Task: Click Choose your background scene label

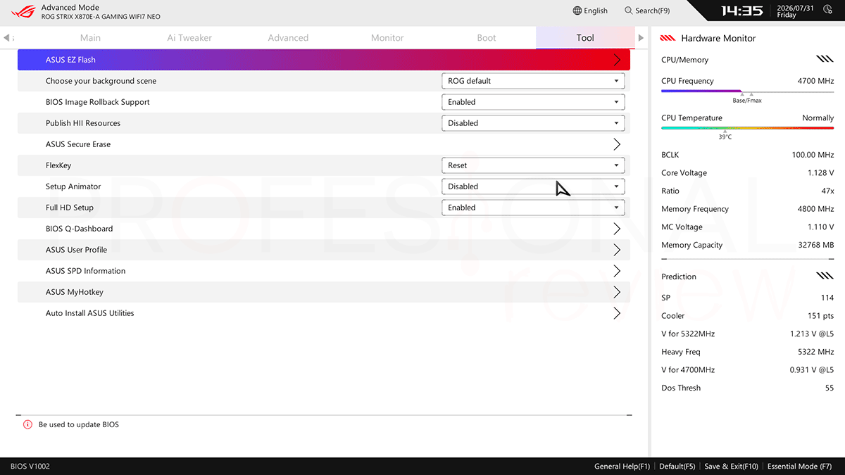Action: [101, 81]
